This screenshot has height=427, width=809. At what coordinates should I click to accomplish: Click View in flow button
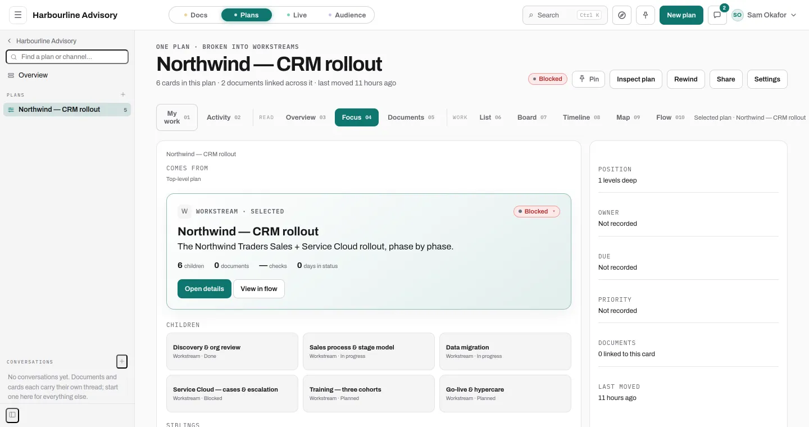click(259, 289)
